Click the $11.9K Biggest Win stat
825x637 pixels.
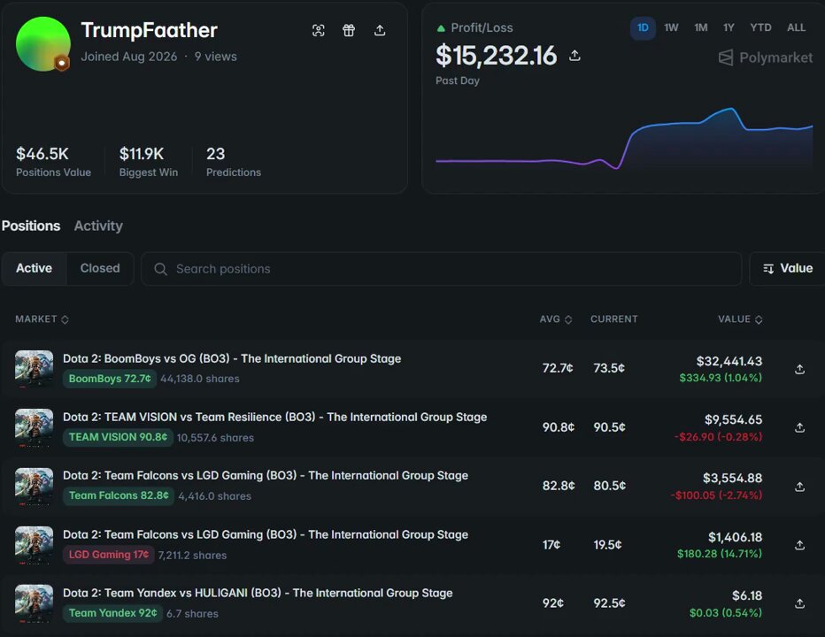[149, 162]
